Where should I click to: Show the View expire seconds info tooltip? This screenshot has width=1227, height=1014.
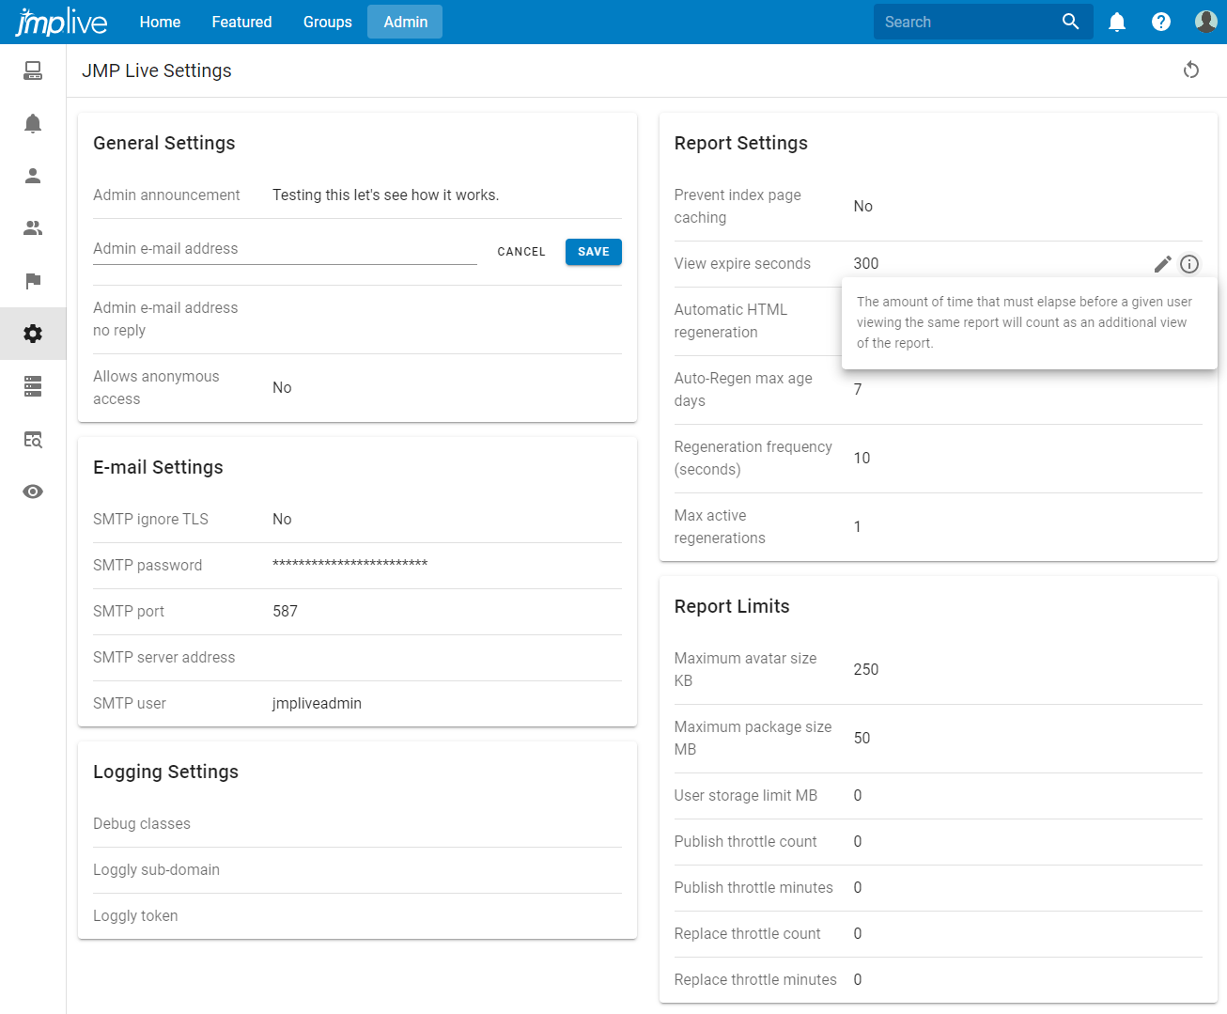coord(1189,264)
